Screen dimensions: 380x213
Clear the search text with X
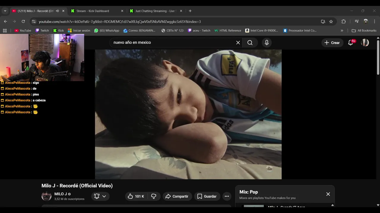tap(238, 43)
